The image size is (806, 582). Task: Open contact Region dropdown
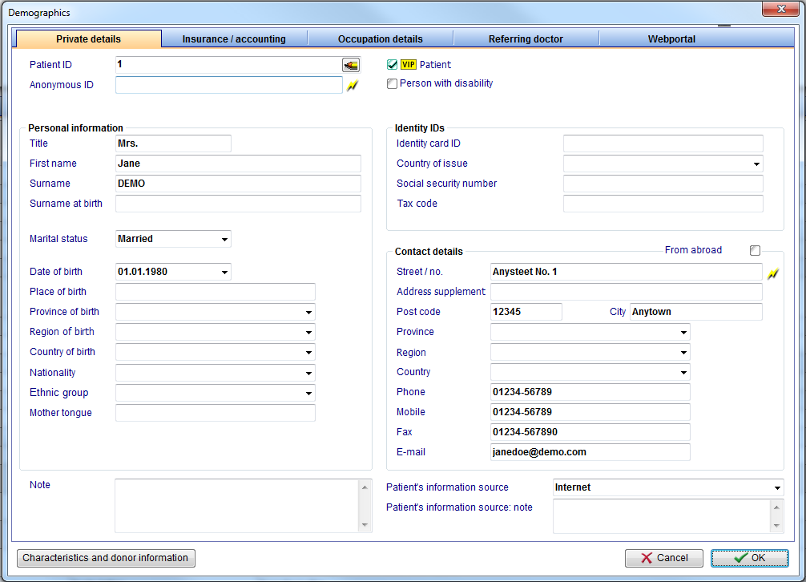[x=683, y=352]
